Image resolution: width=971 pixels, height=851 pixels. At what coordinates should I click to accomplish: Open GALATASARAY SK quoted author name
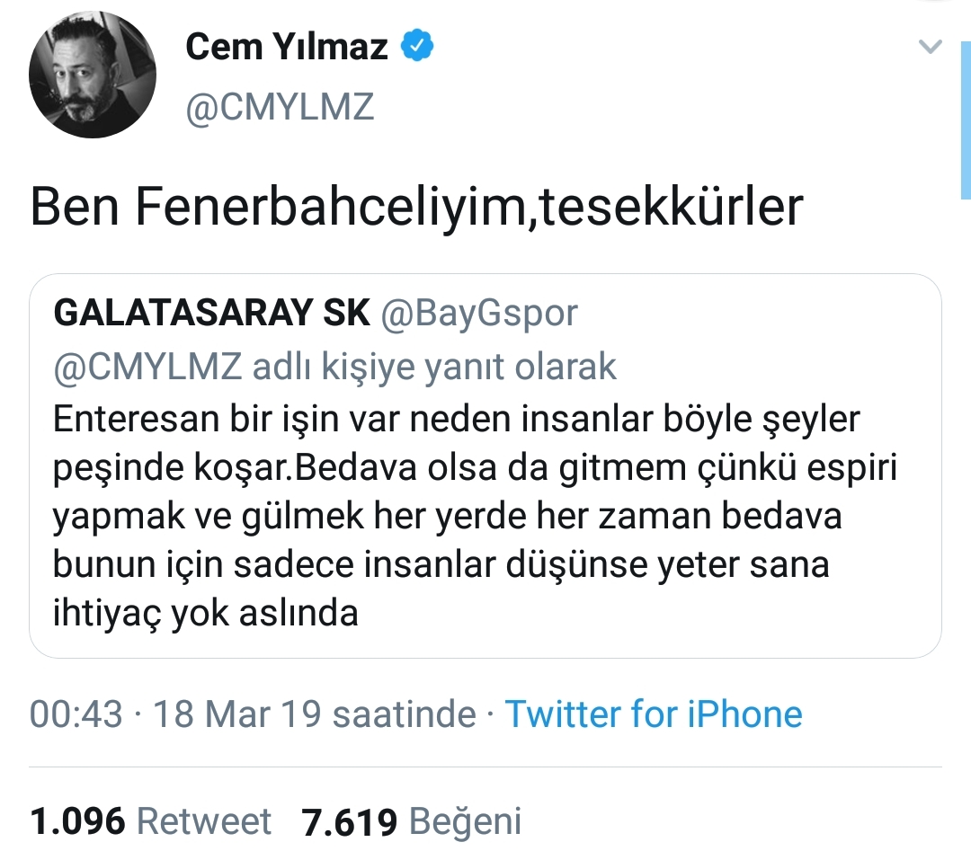tap(212, 312)
